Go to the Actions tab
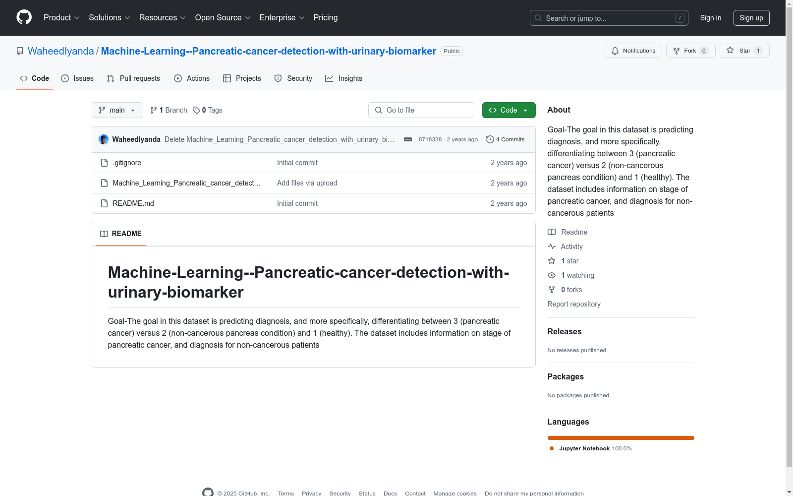This screenshot has height=496, width=793. (192, 78)
